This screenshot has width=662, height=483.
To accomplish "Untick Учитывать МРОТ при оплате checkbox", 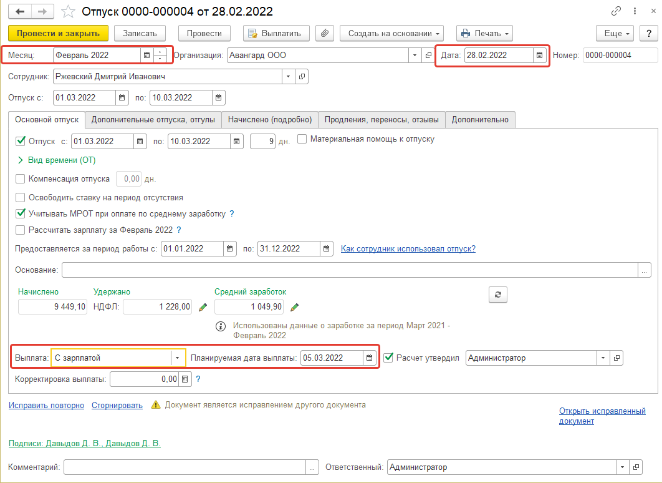I will [21, 213].
